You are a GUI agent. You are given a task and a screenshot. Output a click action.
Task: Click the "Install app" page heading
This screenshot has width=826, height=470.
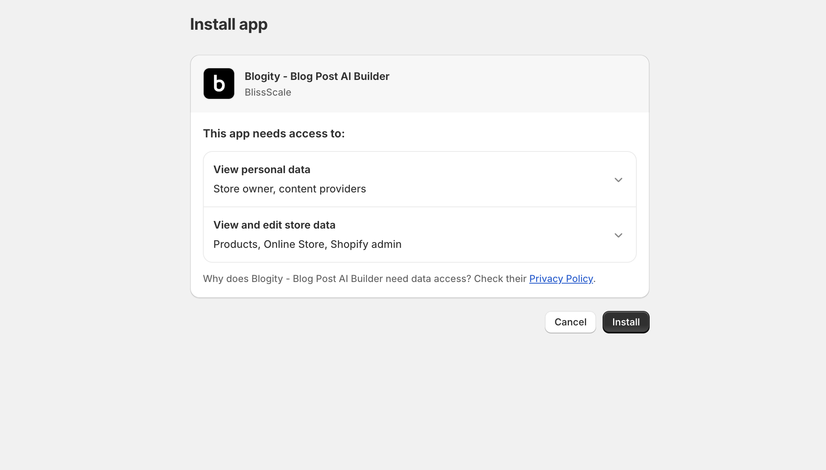tap(229, 24)
